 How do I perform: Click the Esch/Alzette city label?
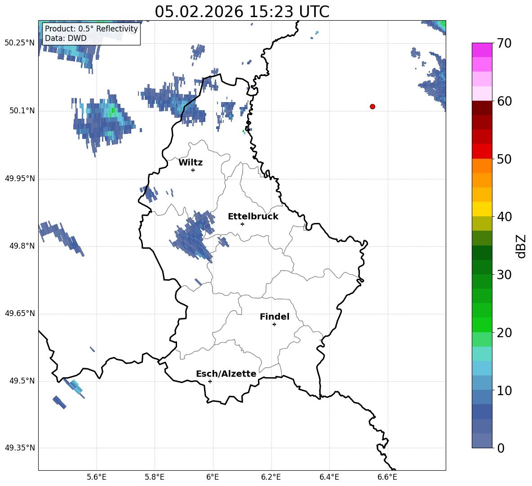[x=226, y=374]
